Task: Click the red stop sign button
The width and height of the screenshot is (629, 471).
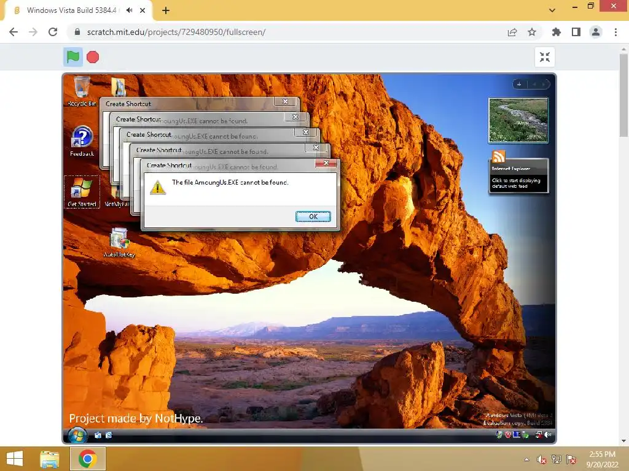Action: point(93,57)
